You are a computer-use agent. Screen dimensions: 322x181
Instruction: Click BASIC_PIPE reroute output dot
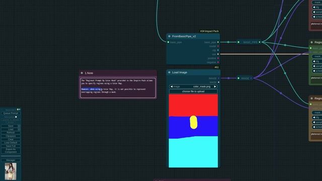pos(260,42)
